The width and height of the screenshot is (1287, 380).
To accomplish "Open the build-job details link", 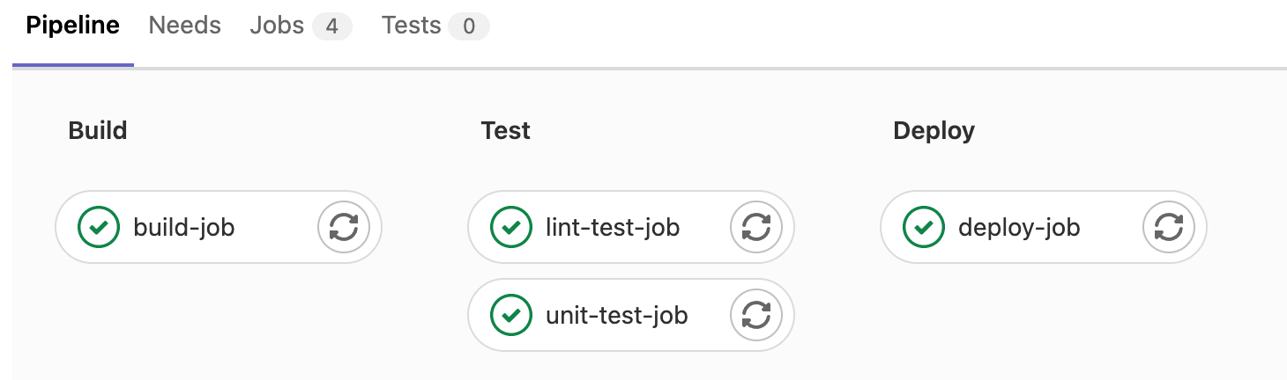I will 183,228.
